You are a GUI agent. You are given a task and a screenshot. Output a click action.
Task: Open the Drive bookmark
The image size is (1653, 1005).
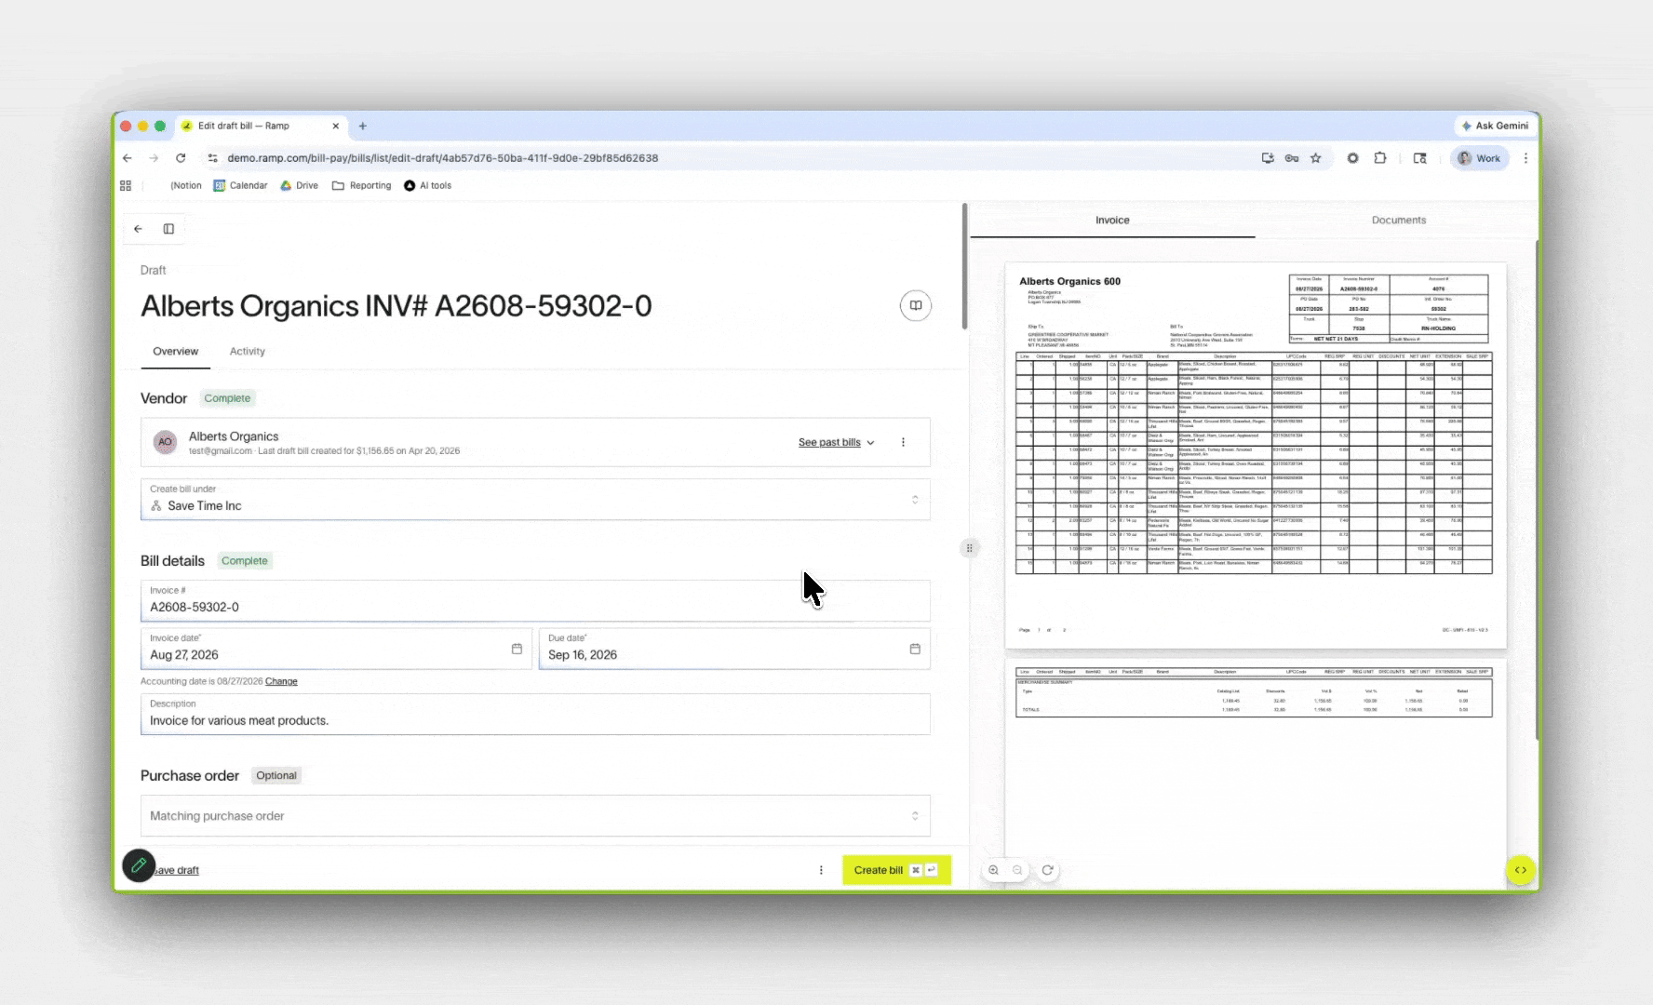tap(300, 185)
